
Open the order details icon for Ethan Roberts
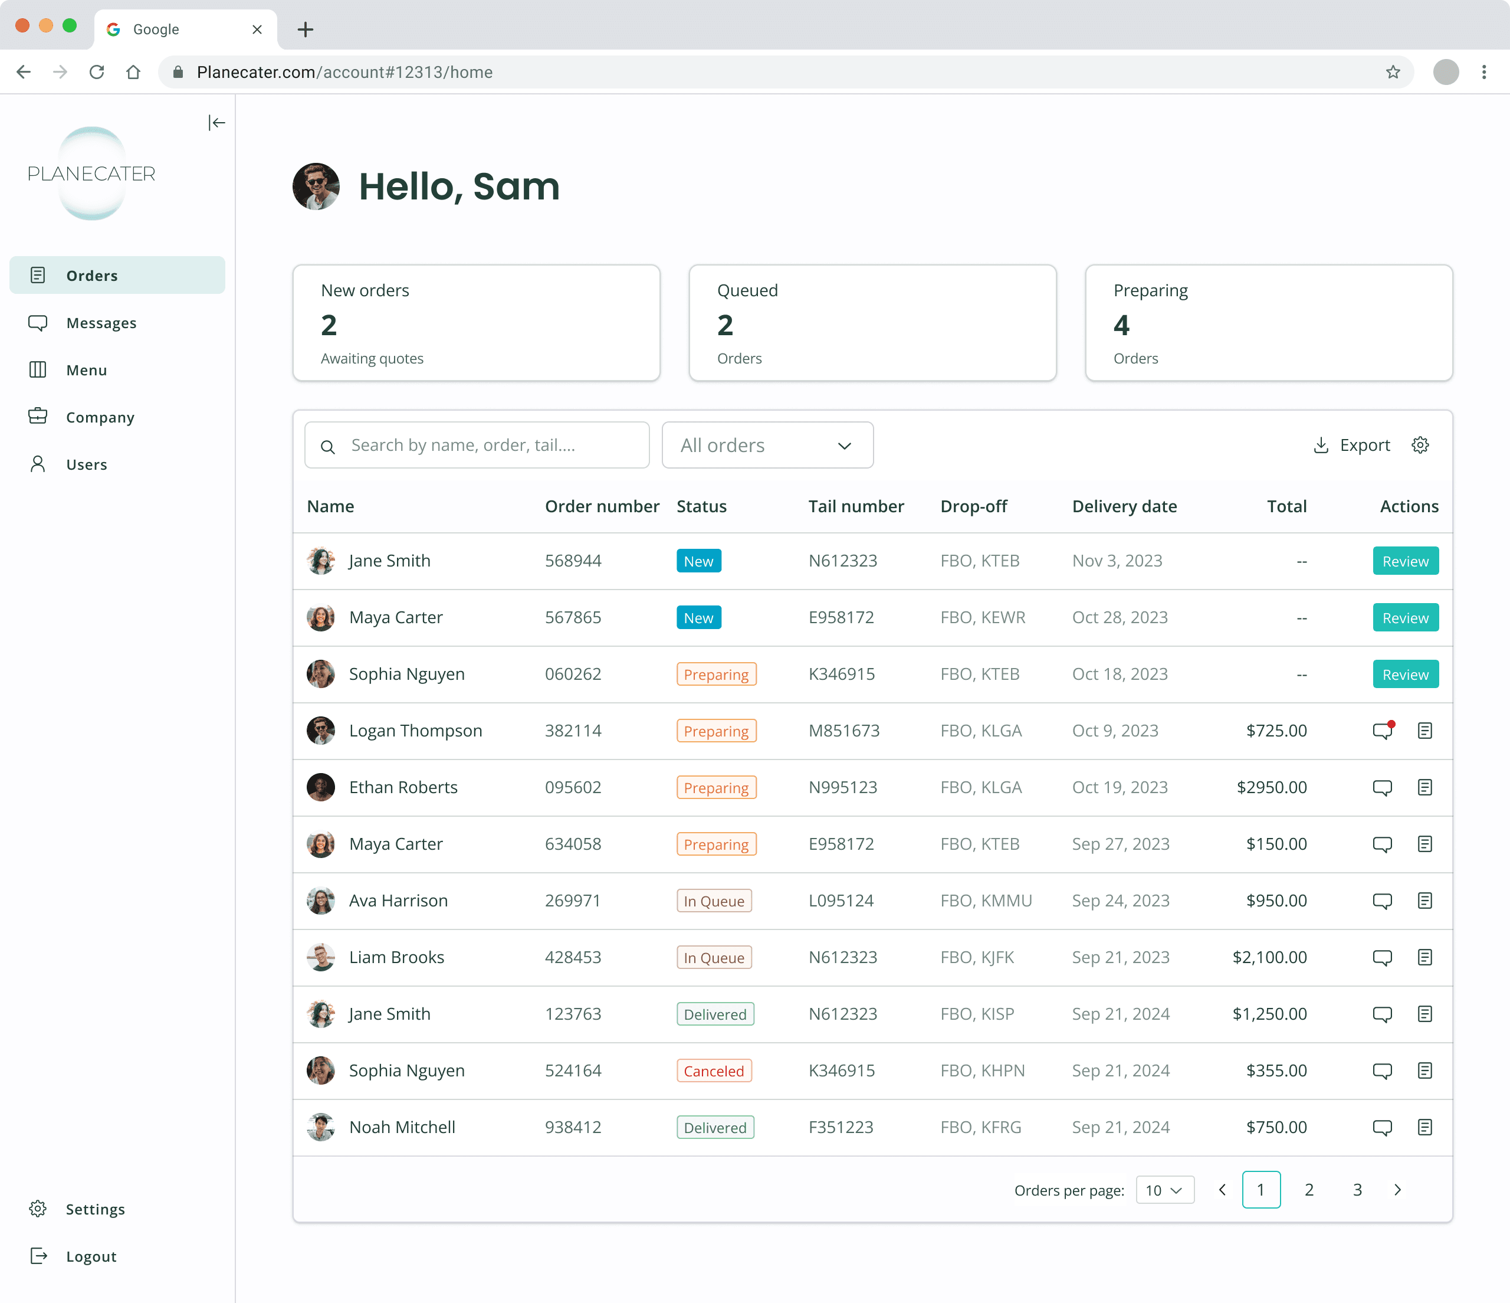click(x=1424, y=787)
